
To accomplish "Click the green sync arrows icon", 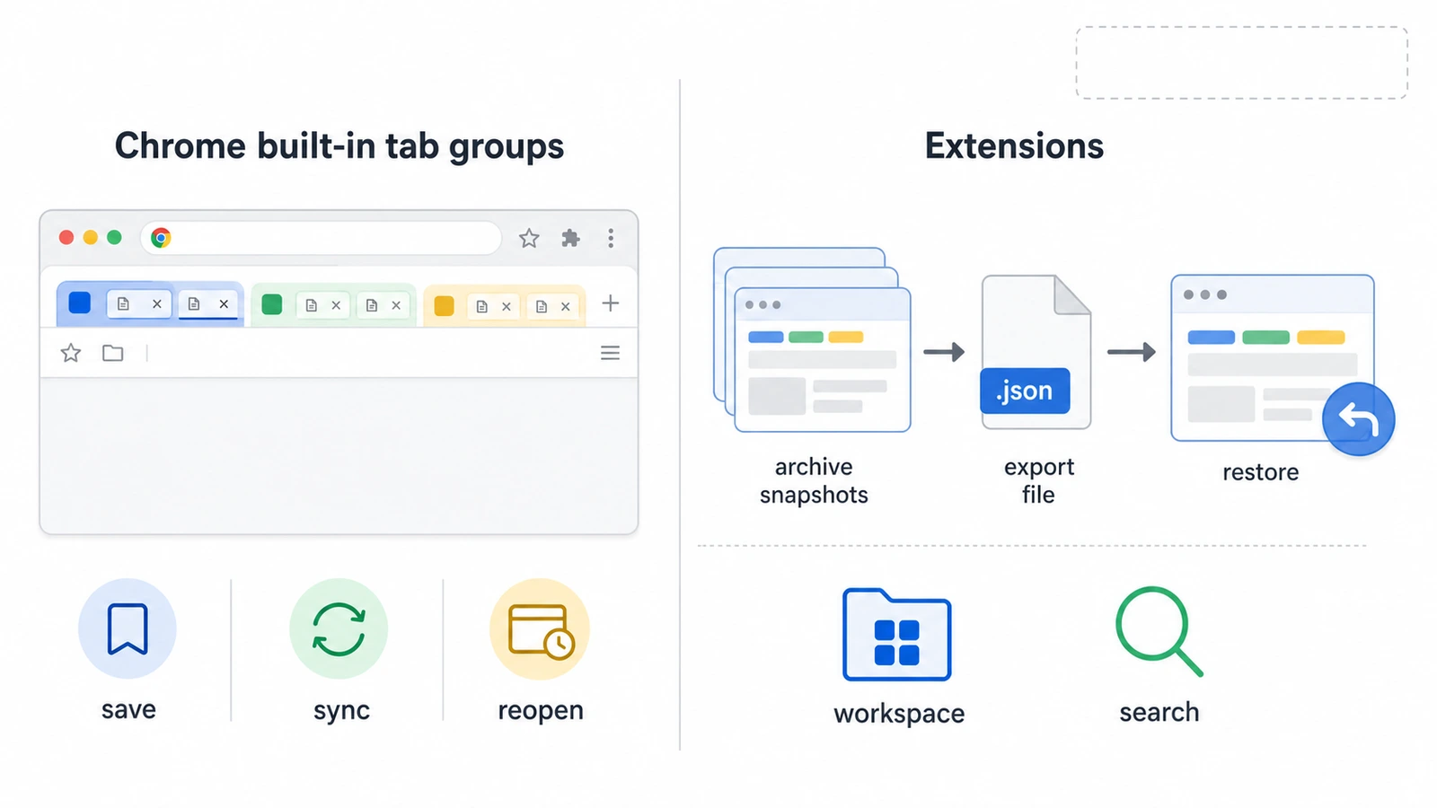I will click(339, 628).
